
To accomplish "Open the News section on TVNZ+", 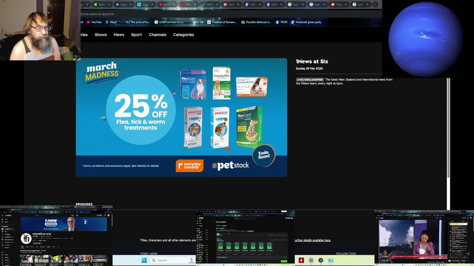I will (119, 35).
